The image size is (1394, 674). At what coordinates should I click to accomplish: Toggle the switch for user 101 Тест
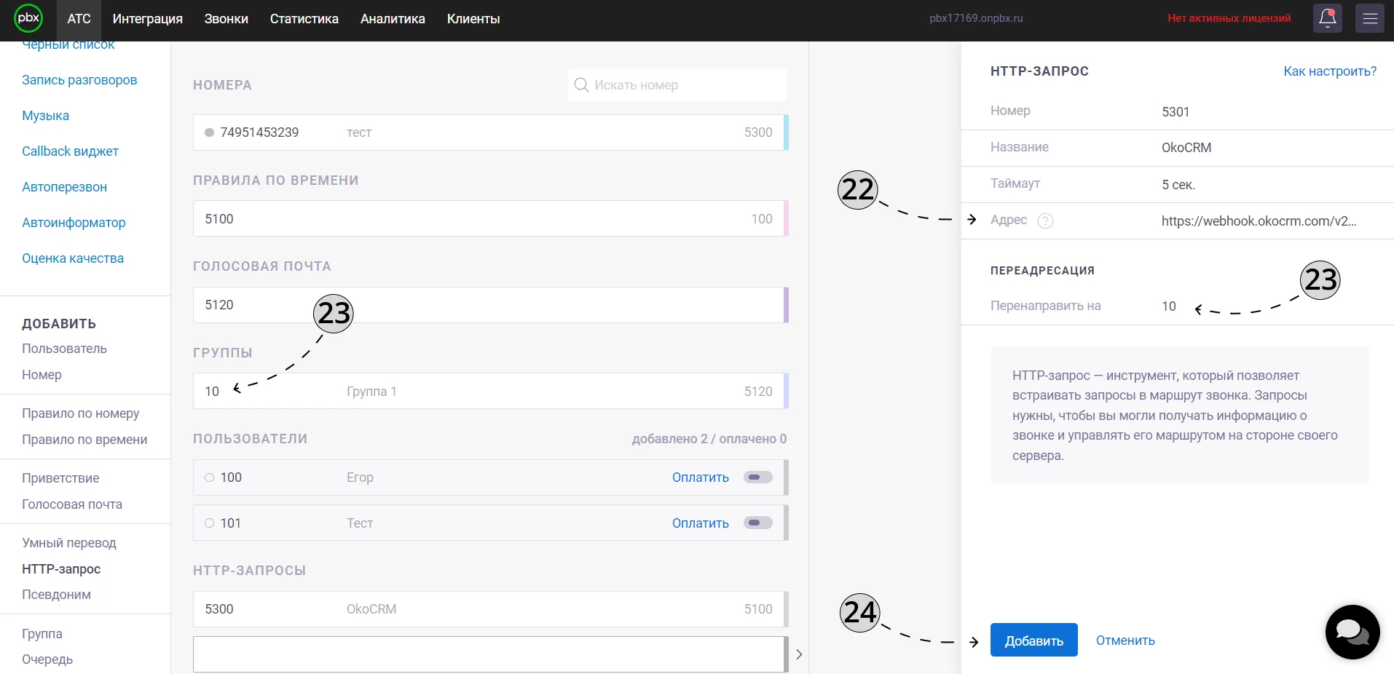(x=757, y=523)
